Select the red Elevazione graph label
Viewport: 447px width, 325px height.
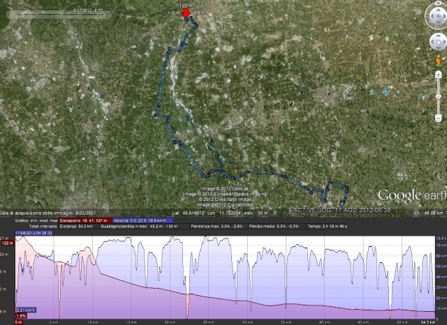(85, 220)
